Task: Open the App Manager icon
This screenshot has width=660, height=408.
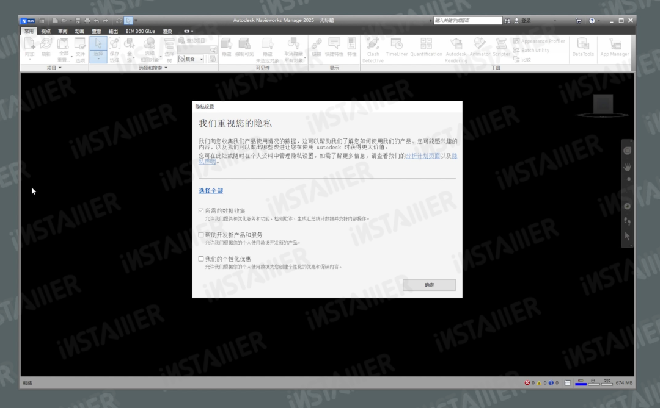Action: (x=615, y=43)
